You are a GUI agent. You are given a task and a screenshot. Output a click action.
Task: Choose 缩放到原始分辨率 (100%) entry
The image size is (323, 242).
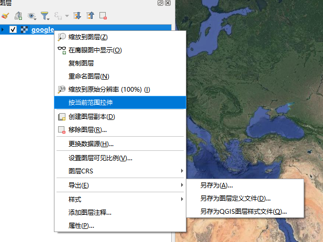[x=120, y=90]
